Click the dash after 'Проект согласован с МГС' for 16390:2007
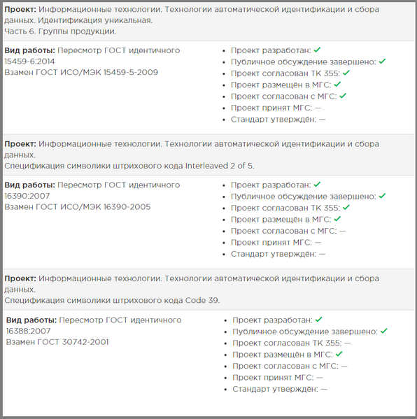 [343, 231]
